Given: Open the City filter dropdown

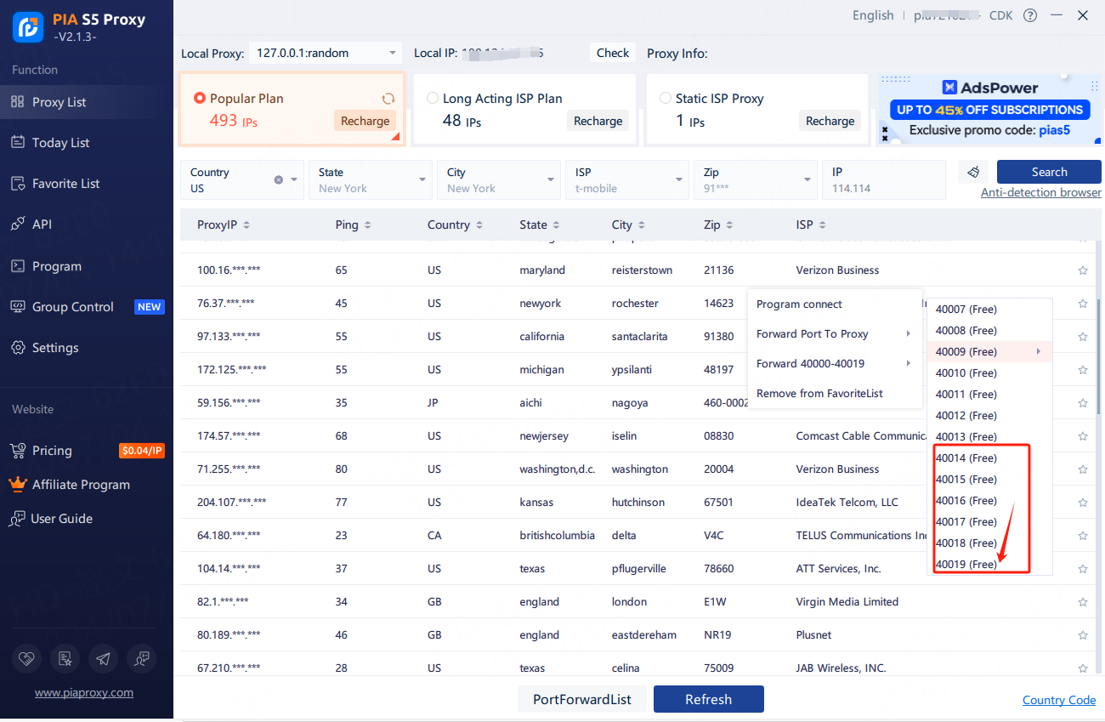Looking at the screenshot, I should click(x=499, y=179).
